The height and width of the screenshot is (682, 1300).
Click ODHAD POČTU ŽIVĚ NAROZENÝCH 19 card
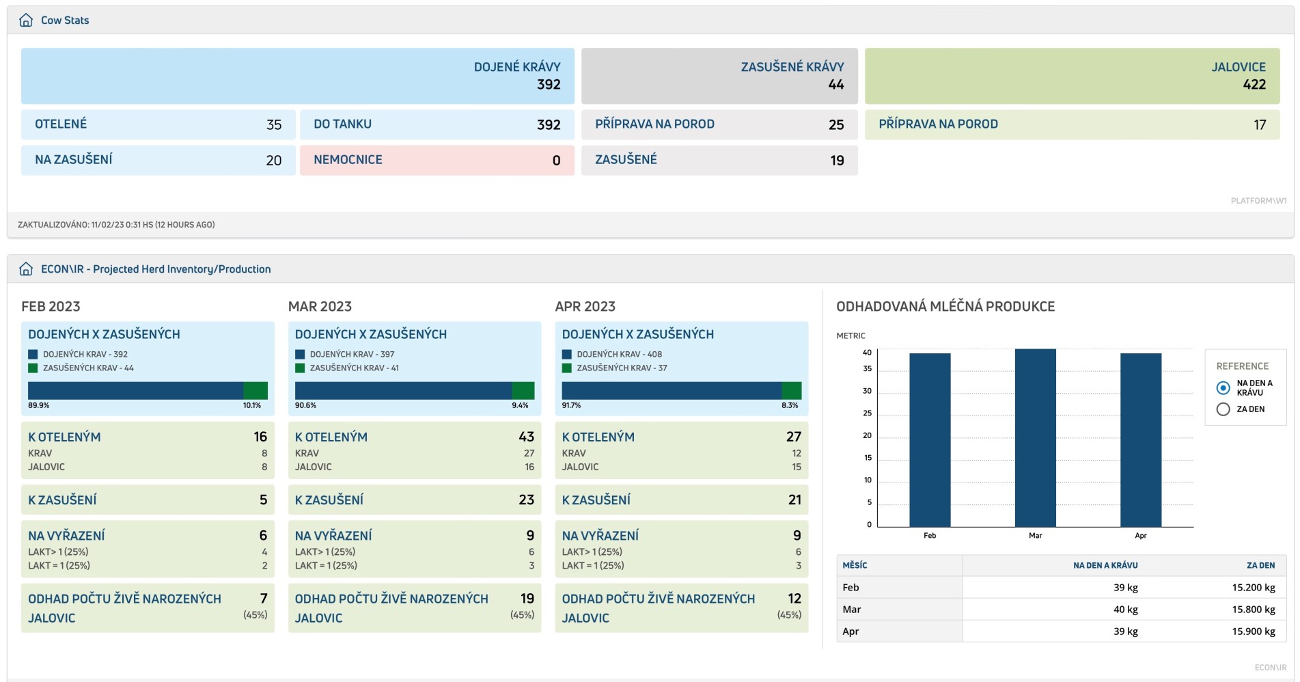coord(415,608)
